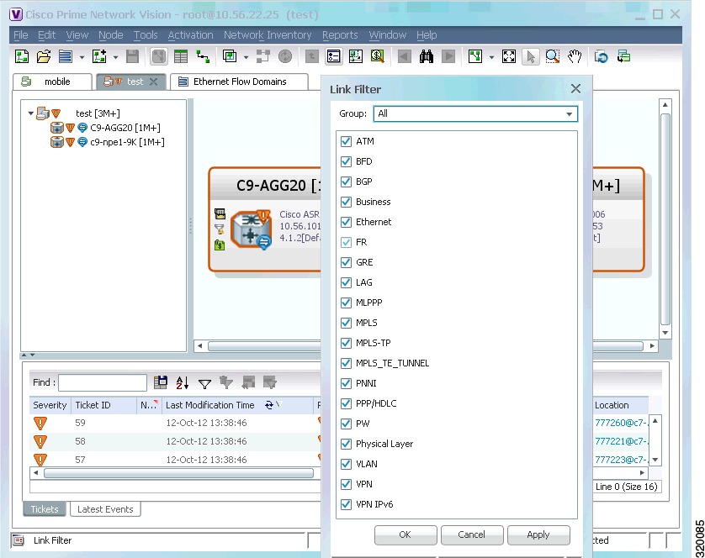Open the dropdown arrow next to add-to-map icon
This screenshot has width=705, height=558.
click(x=115, y=57)
